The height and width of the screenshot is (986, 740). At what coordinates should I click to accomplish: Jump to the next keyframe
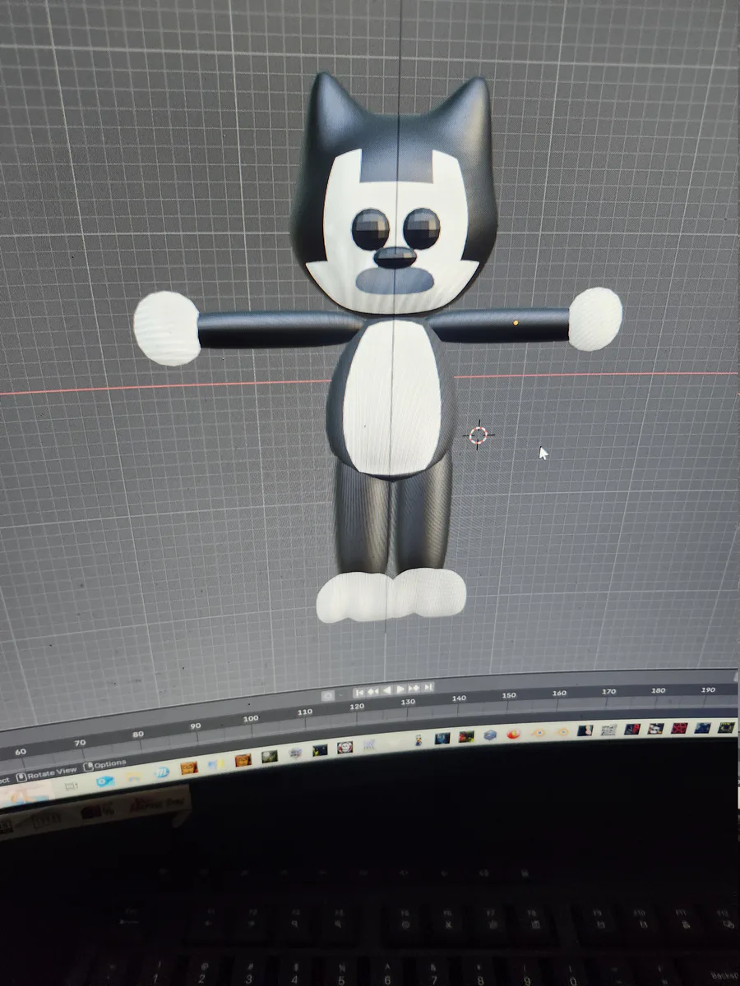(414, 688)
